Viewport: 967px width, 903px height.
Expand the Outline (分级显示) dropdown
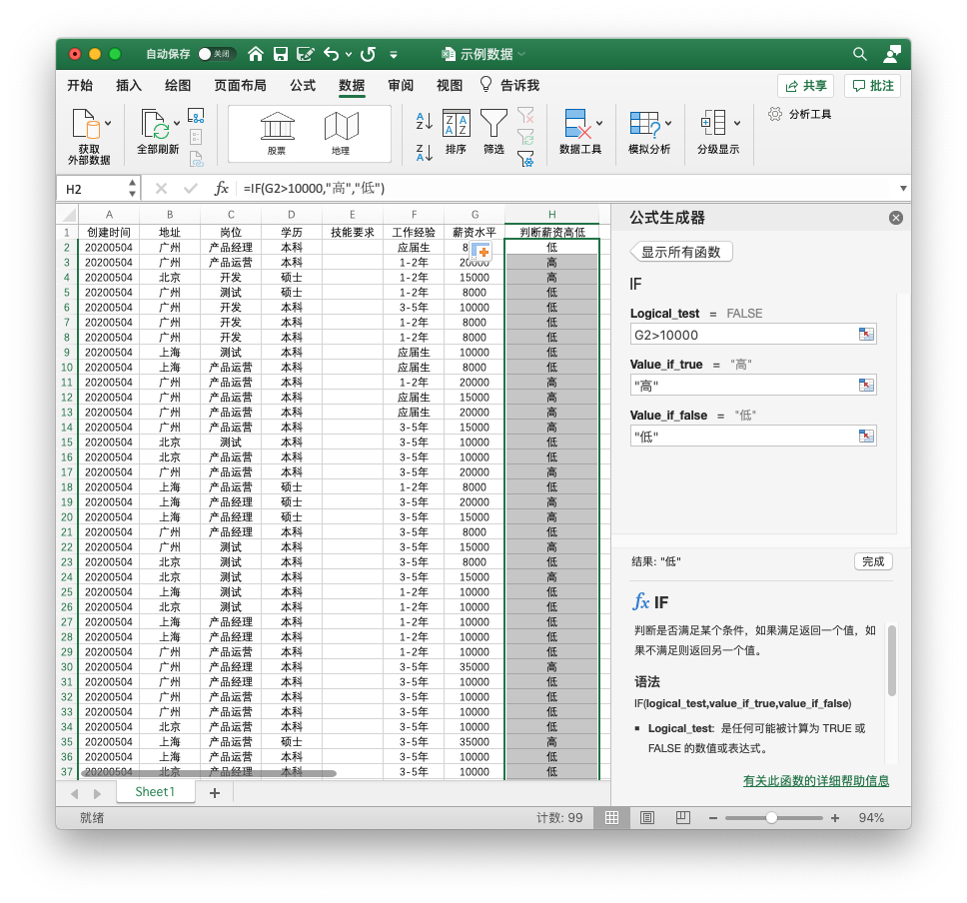(x=737, y=123)
